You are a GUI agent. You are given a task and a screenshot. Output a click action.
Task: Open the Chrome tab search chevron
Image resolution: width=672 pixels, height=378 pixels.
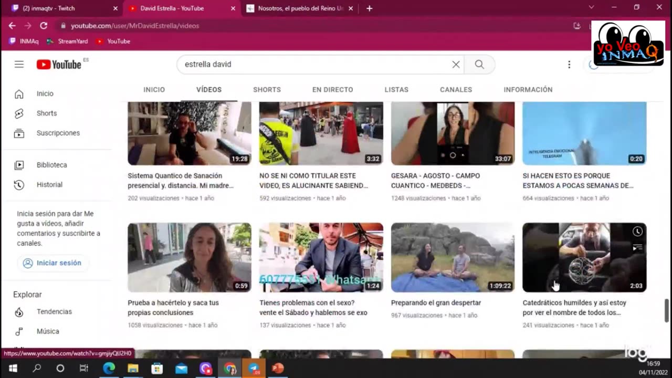point(591,7)
